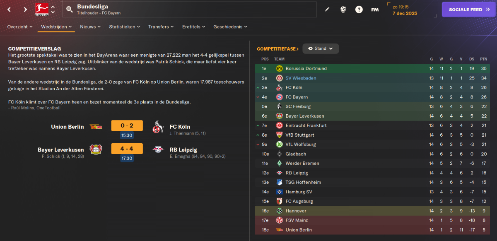Open the help question mark icon
497x241 pixels.
point(359,10)
